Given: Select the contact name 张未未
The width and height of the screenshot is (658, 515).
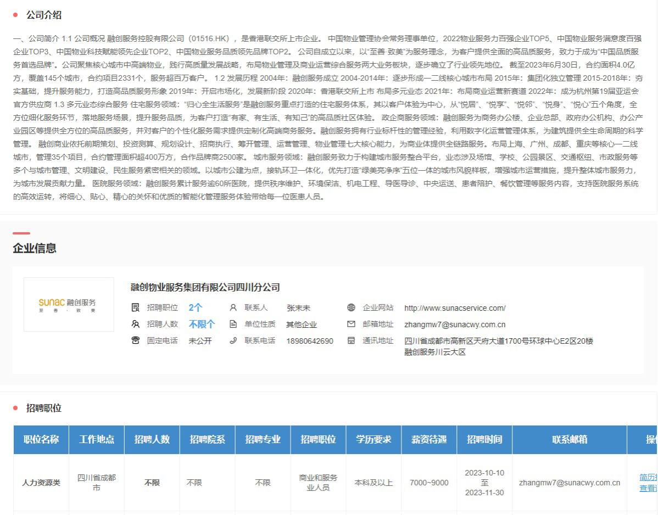Looking at the screenshot, I should 298,308.
